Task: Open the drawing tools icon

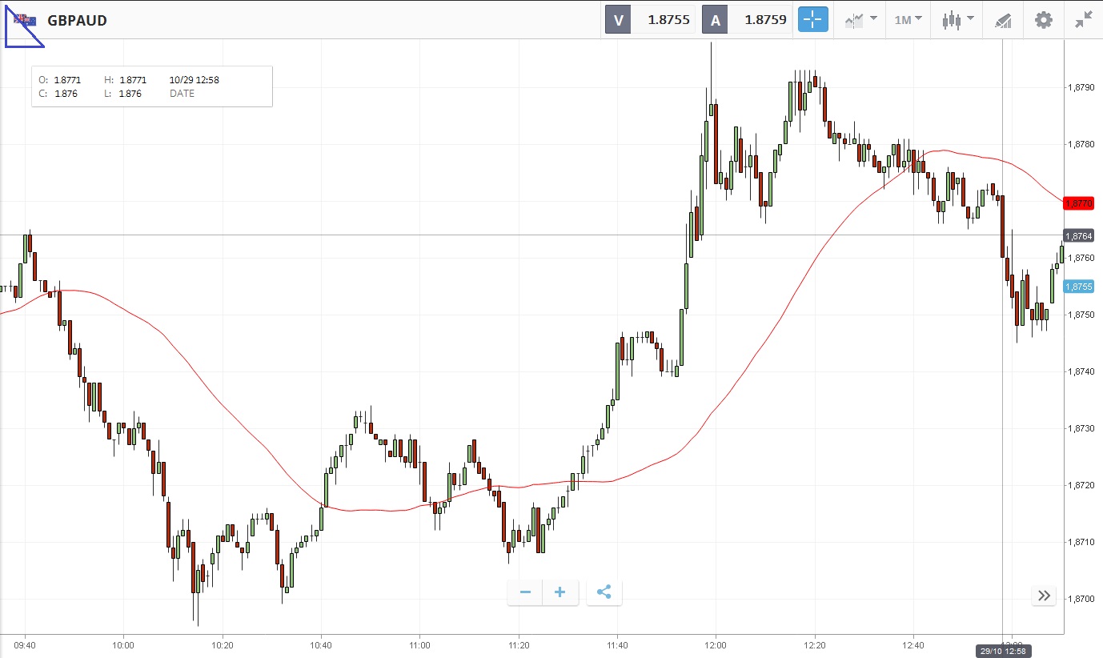Action: (1003, 20)
